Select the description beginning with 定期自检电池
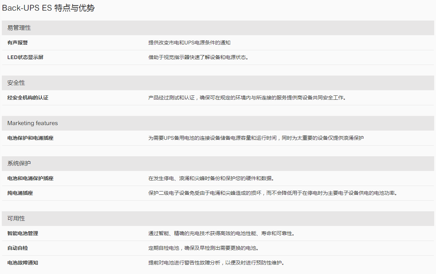 pyautogui.click(x=203, y=248)
